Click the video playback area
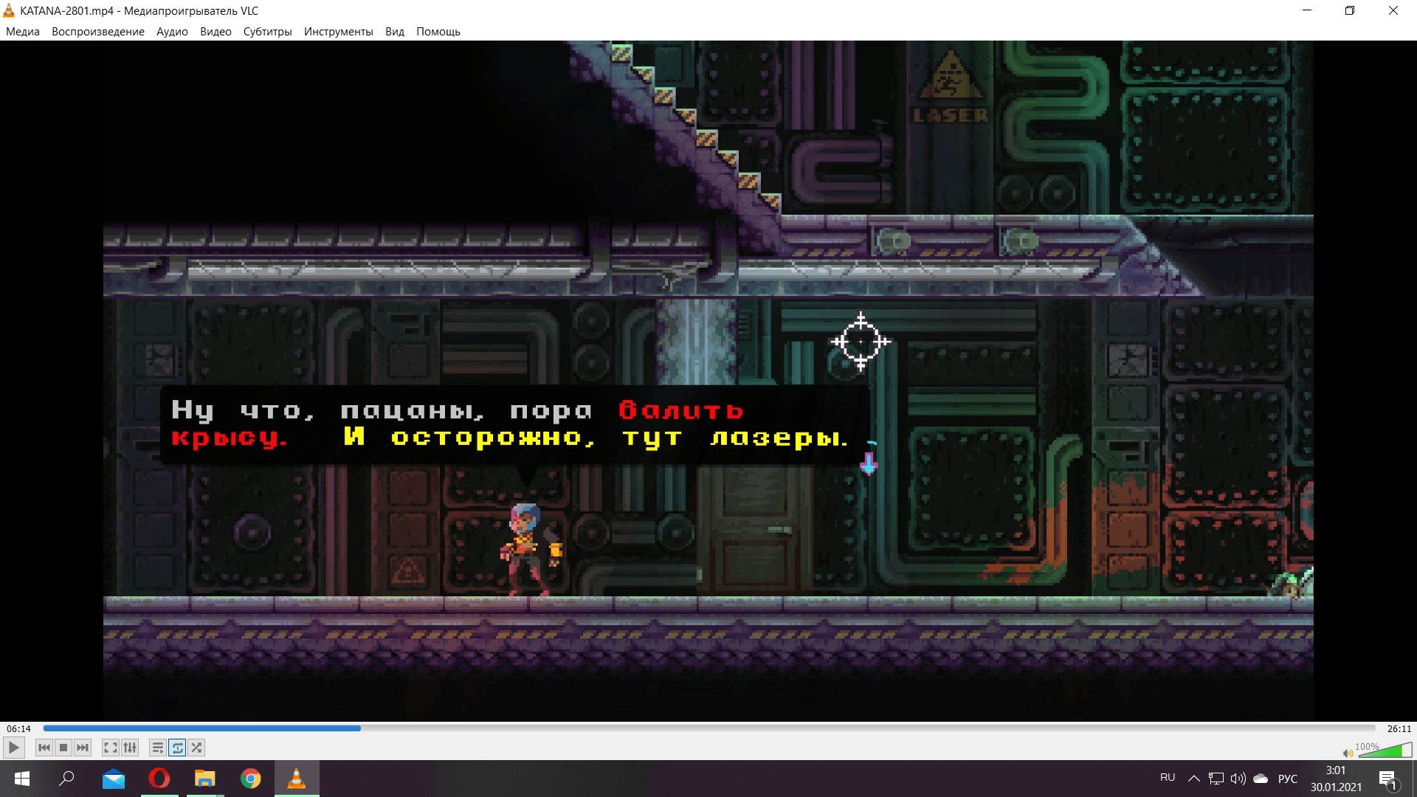 (x=708, y=380)
